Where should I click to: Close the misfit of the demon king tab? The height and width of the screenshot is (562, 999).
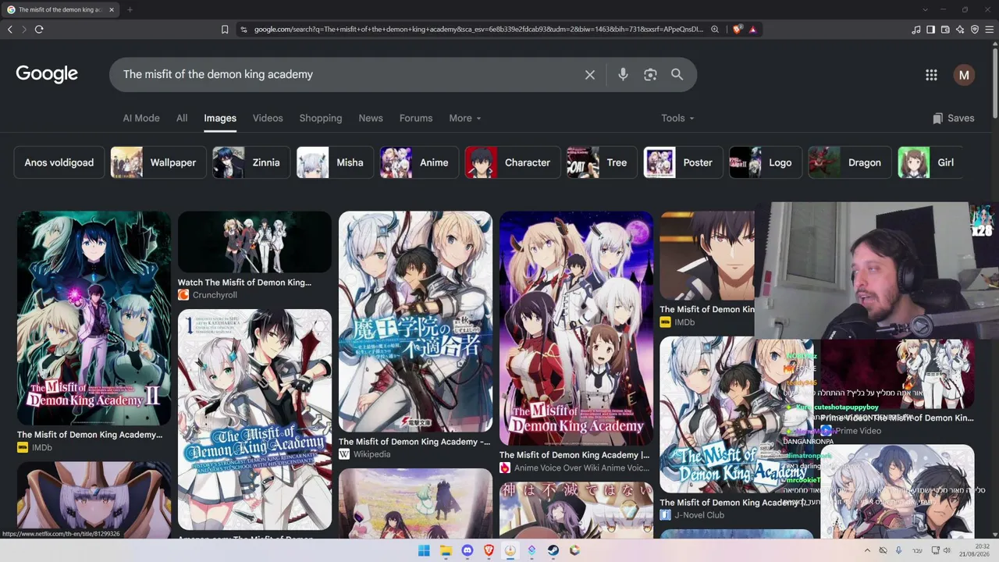(x=112, y=9)
